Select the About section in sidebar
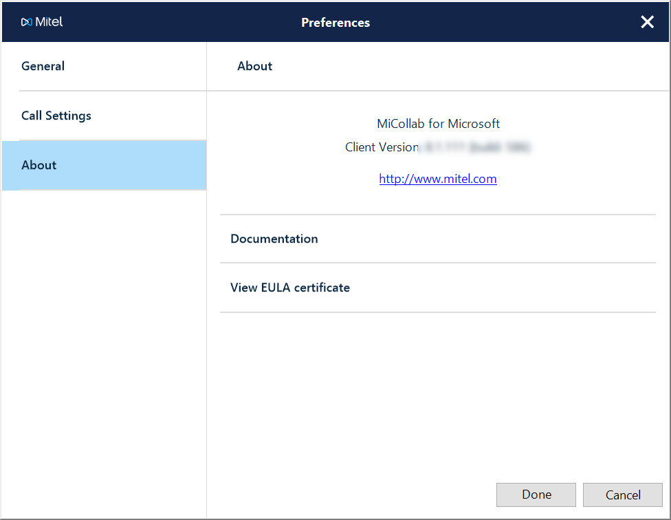This screenshot has height=520, width=671. coord(104,165)
